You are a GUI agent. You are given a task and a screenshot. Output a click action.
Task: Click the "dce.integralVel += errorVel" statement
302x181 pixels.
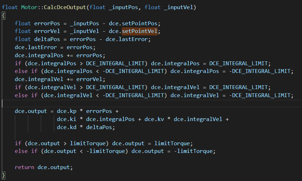(60, 79)
